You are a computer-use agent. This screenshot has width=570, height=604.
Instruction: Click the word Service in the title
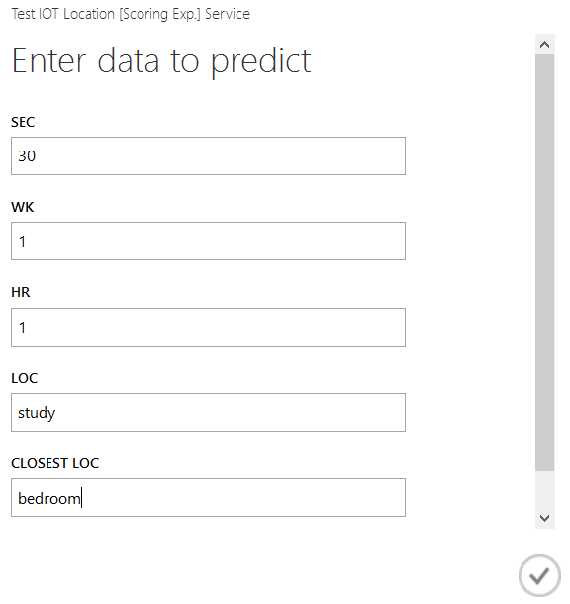(228, 14)
